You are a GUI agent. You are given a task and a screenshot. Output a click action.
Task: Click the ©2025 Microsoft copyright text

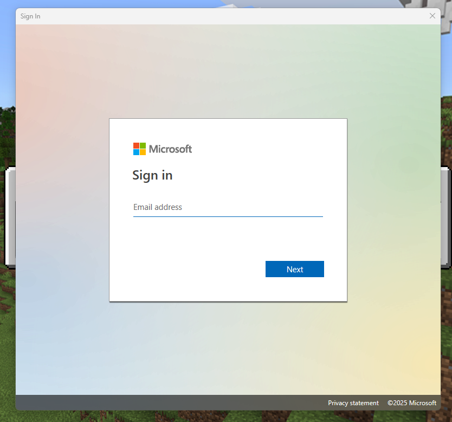(412, 403)
